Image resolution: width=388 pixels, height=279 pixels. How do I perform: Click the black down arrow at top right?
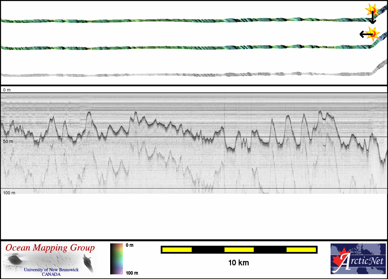pyautogui.click(x=372, y=19)
